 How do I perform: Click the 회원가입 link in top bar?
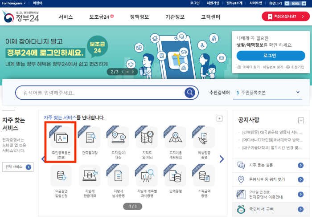tap(213, 3)
